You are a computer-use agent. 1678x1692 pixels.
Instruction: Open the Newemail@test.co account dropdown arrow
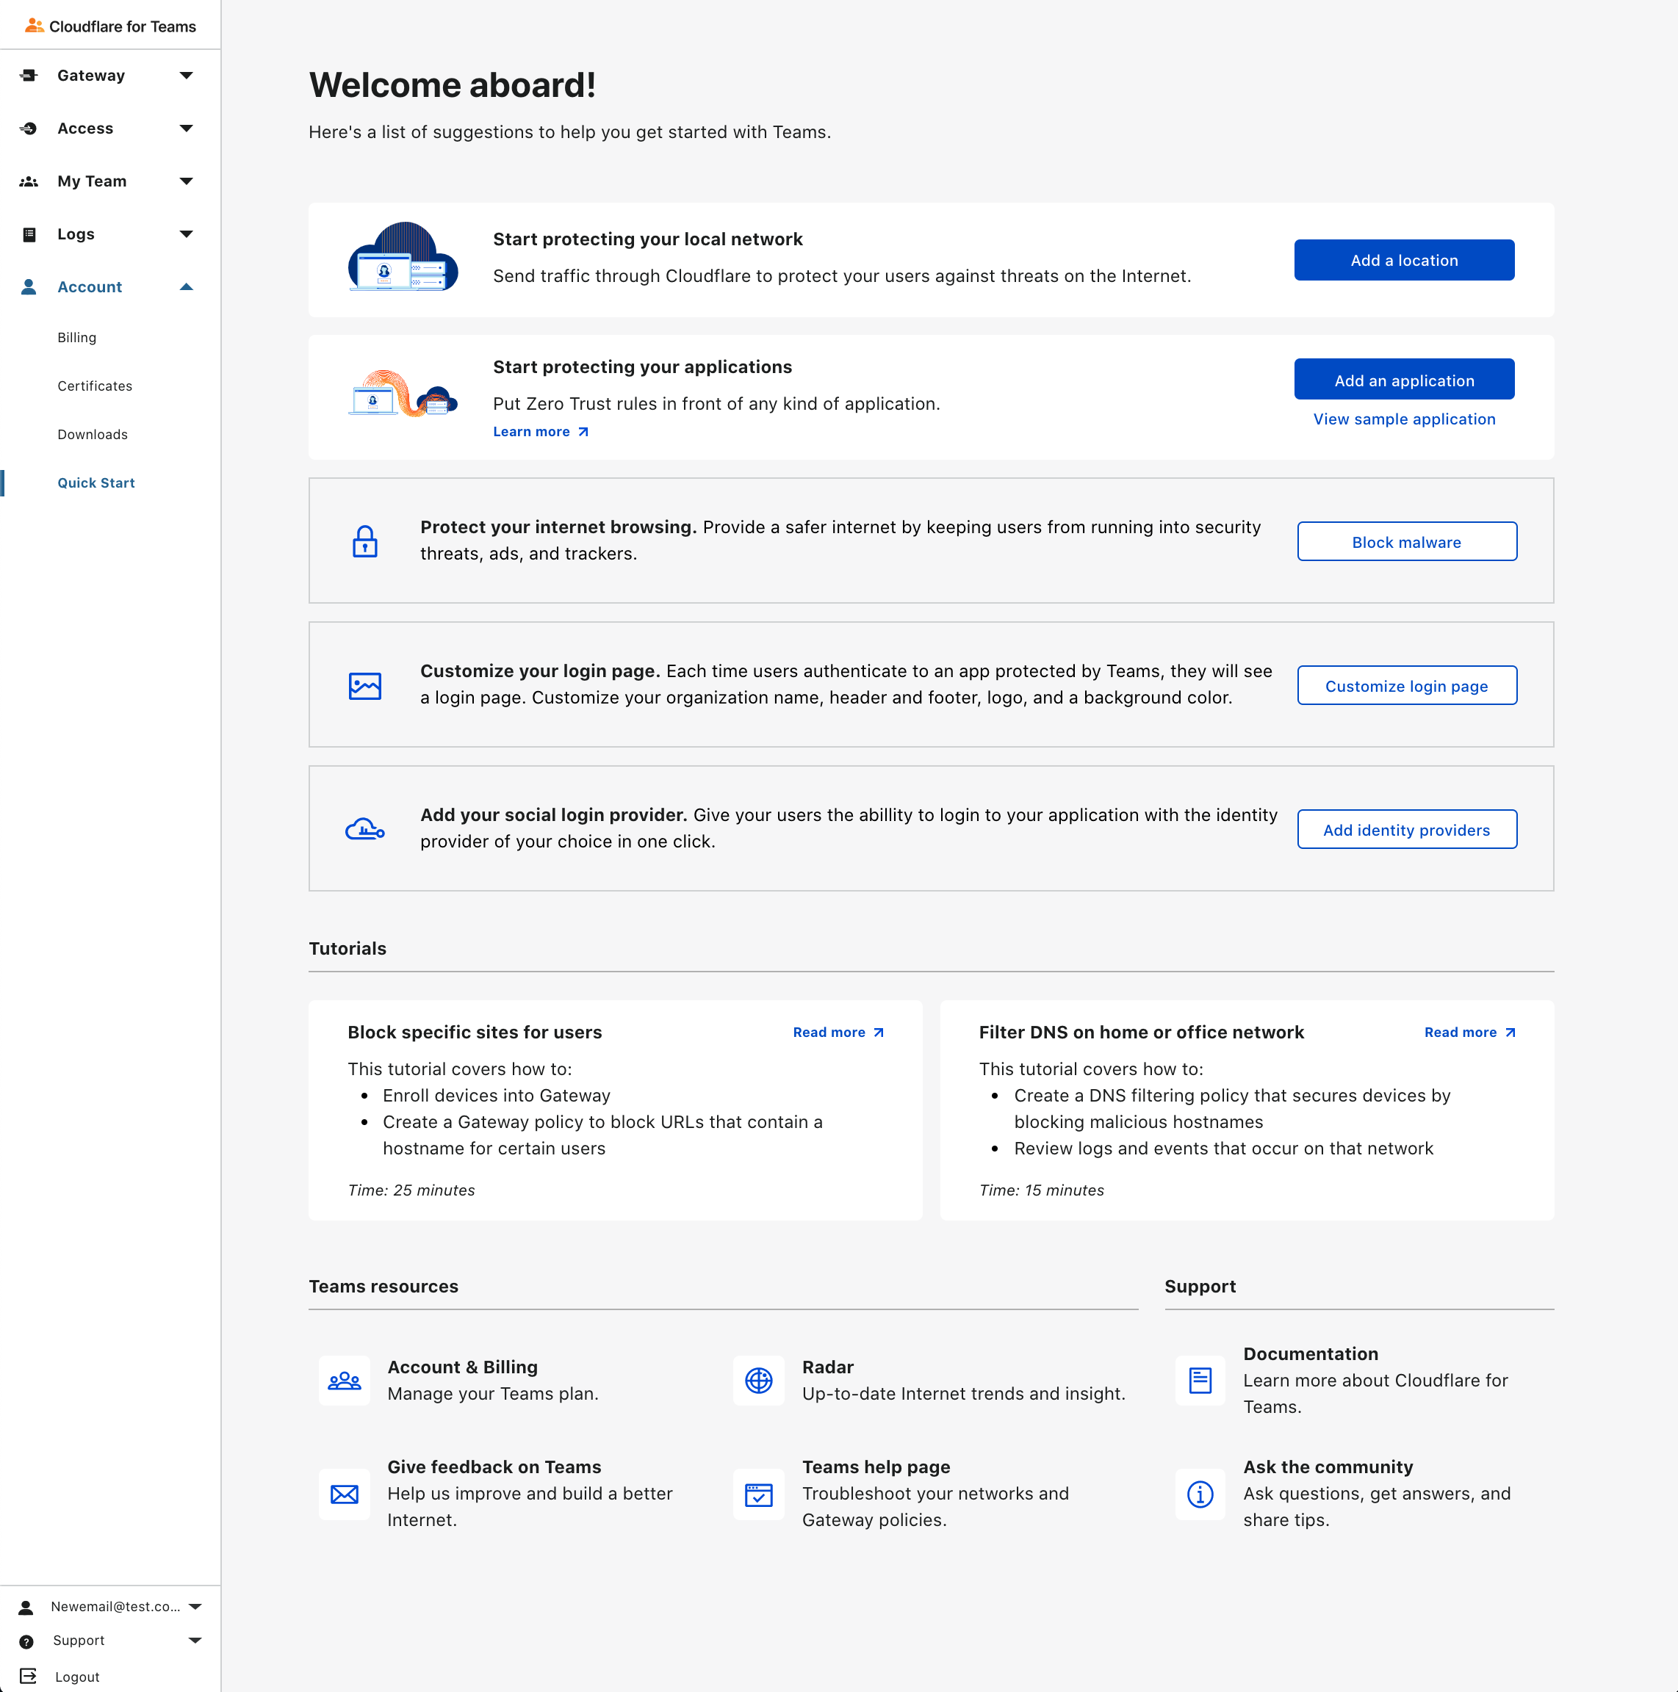195,1607
